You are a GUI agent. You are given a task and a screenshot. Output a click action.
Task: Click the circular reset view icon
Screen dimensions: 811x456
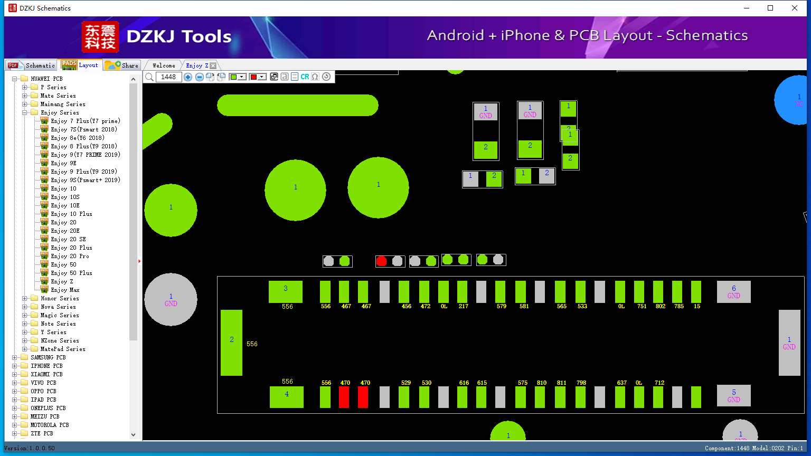point(326,77)
